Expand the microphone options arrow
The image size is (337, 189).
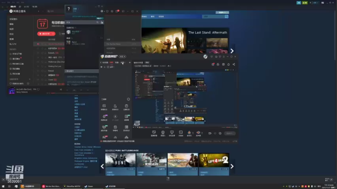point(193,133)
